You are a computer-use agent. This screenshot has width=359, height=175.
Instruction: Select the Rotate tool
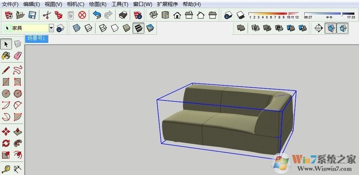[x=6, y=143]
